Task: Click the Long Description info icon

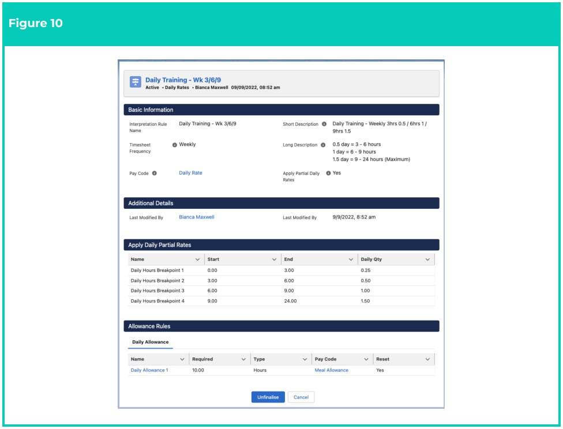Action: [x=323, y=145]
